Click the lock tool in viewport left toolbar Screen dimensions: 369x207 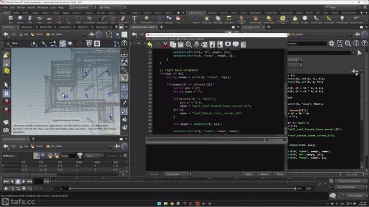(x=6, y=93)
